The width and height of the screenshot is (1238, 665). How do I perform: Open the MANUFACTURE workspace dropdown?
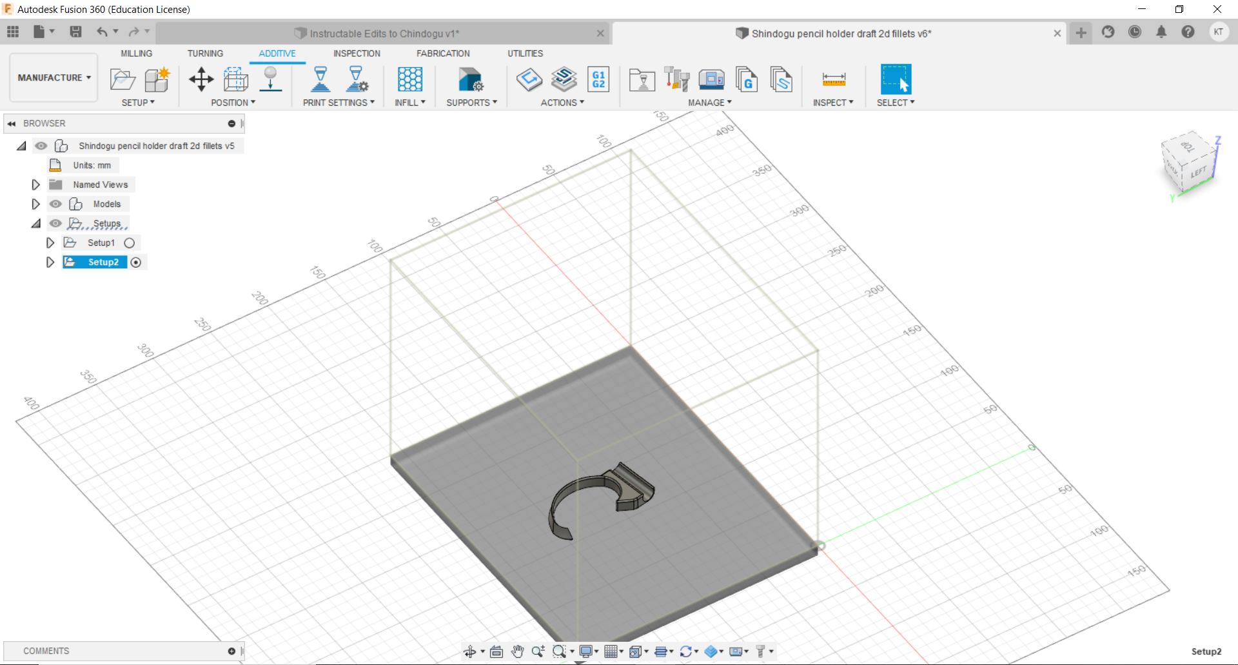point(54,77)
